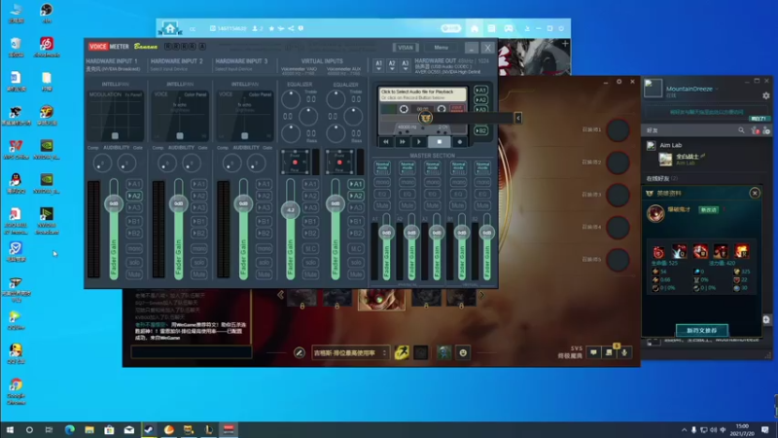Viewport: 778px width, 438px height.
Task: Mute the master A1 bus
Action: [382, 205]
